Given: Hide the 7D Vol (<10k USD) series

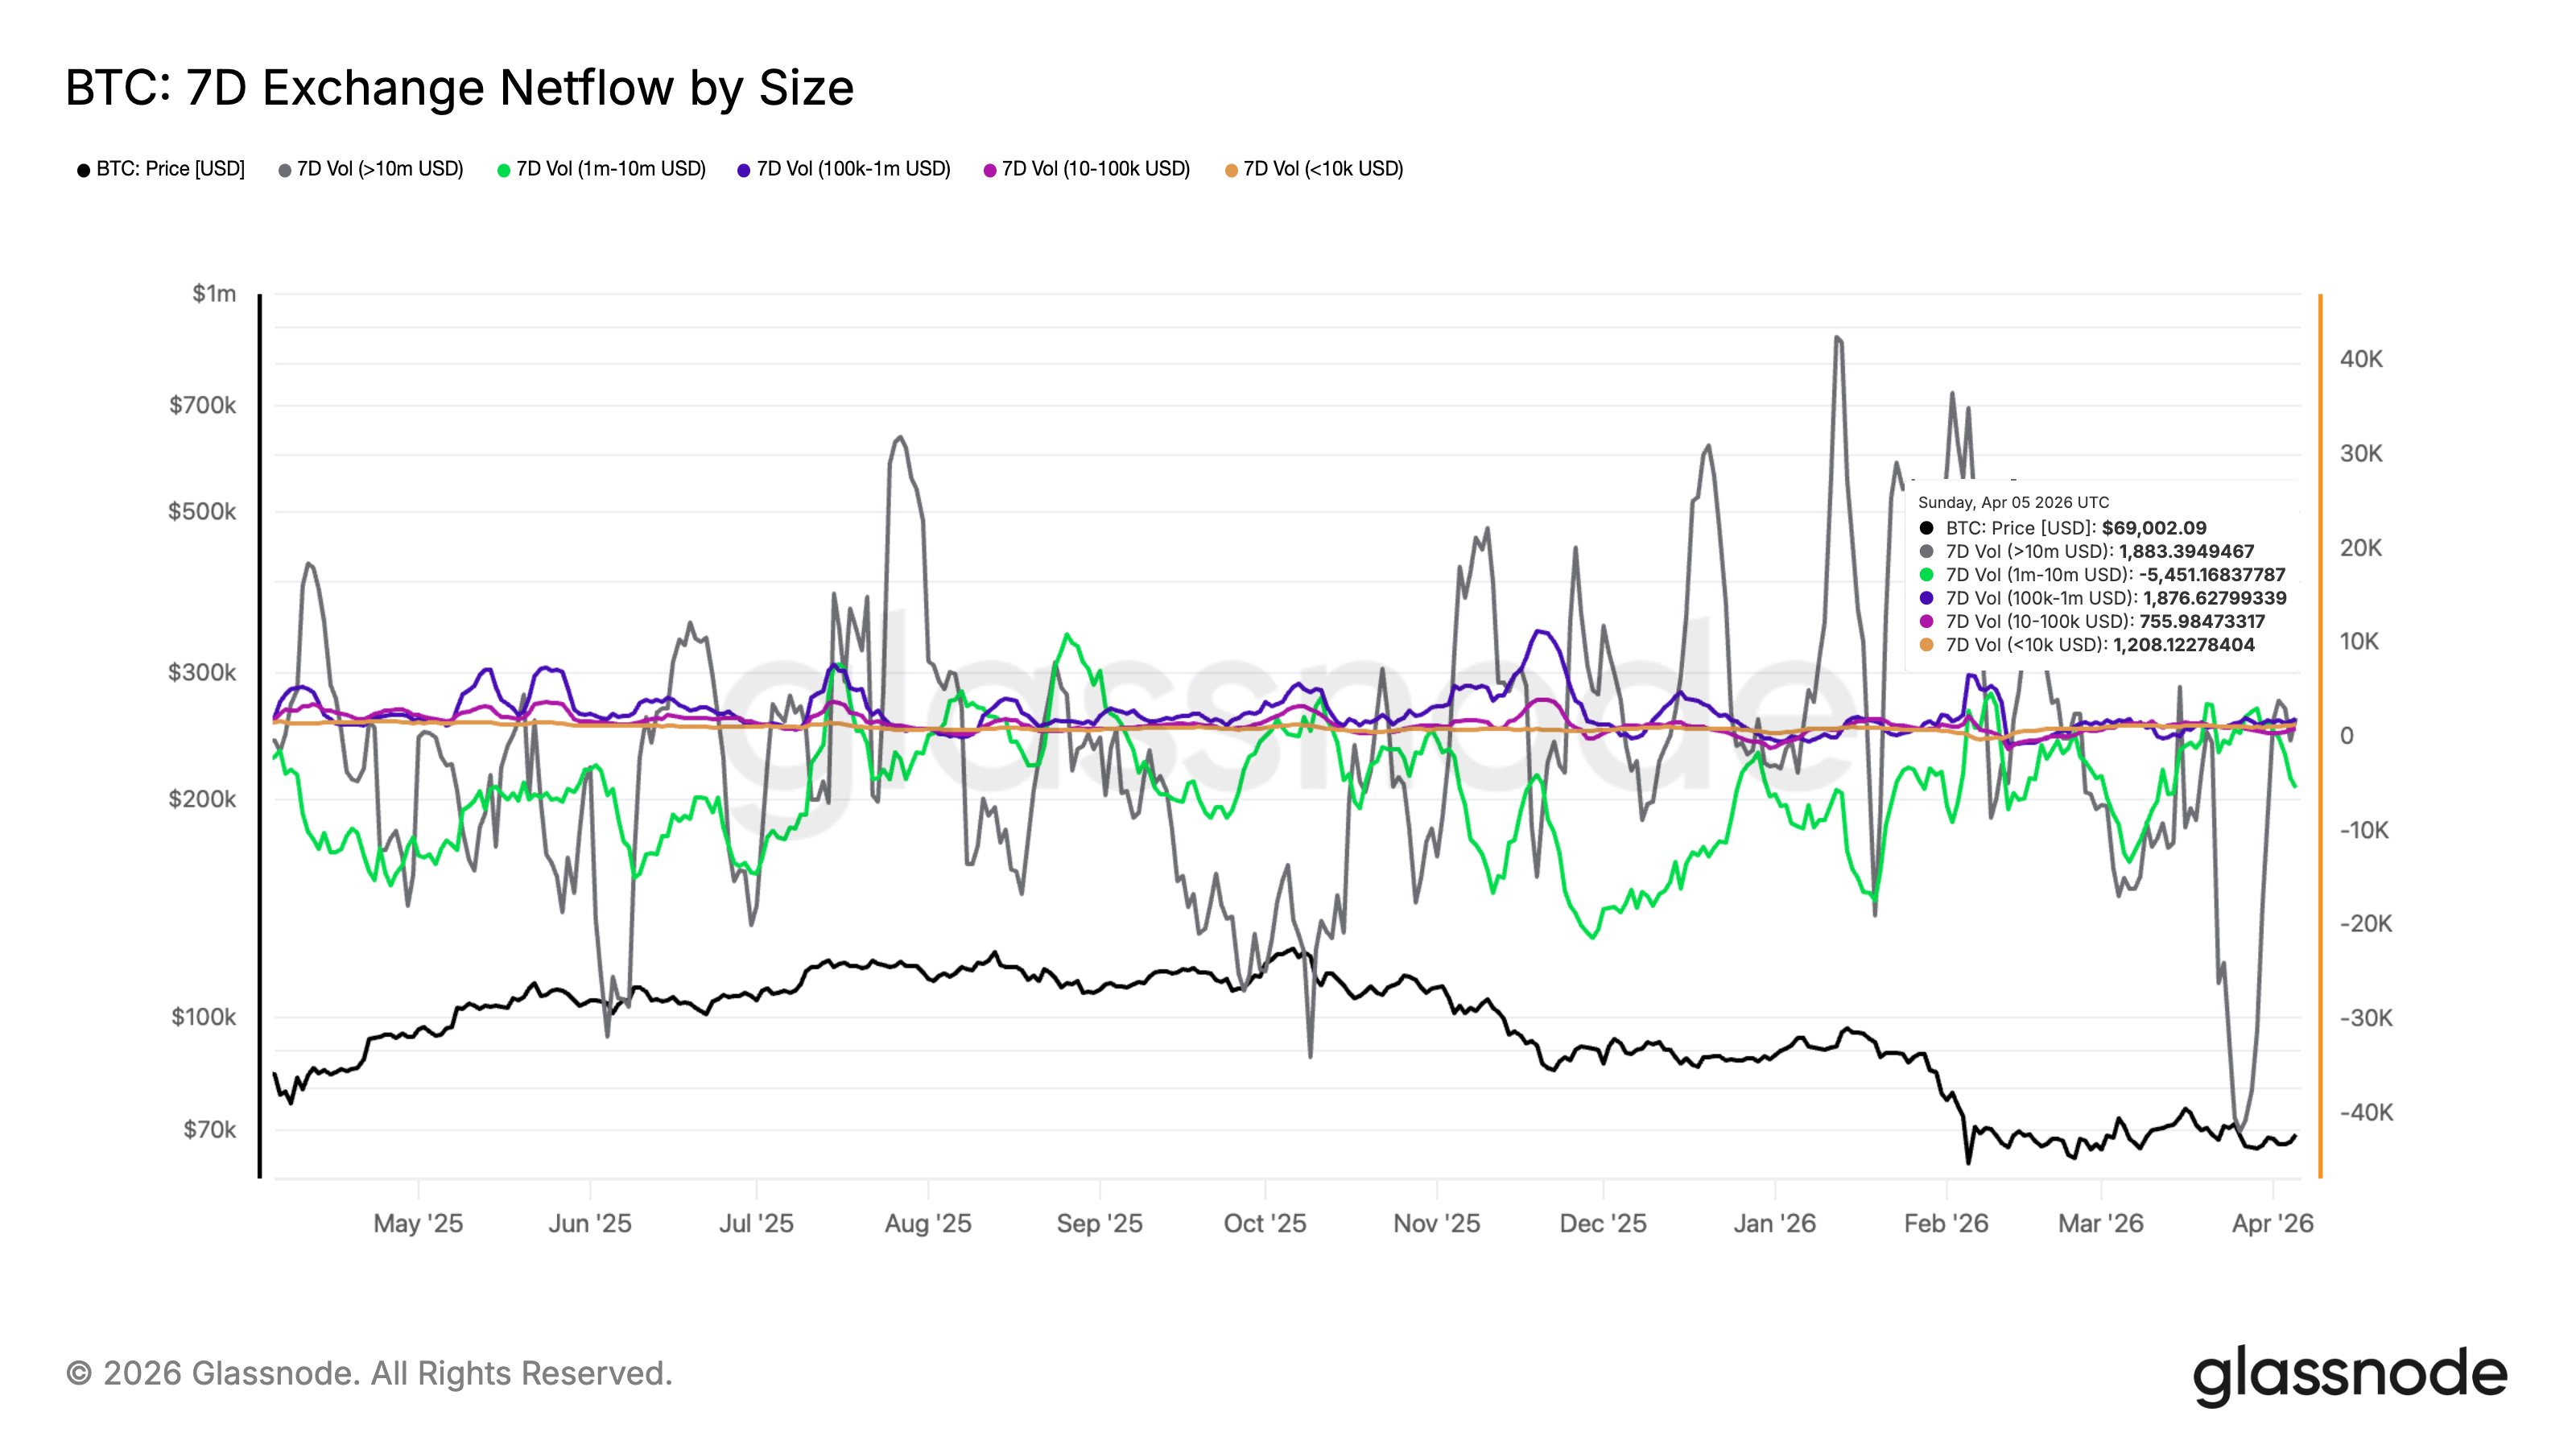Looking at the screenshot, I should pos(1322,169).
